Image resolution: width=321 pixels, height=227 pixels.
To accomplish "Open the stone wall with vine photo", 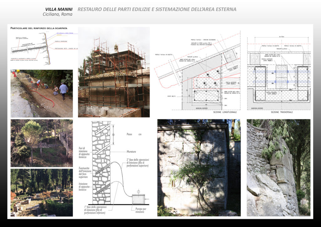I will point(199,168).
